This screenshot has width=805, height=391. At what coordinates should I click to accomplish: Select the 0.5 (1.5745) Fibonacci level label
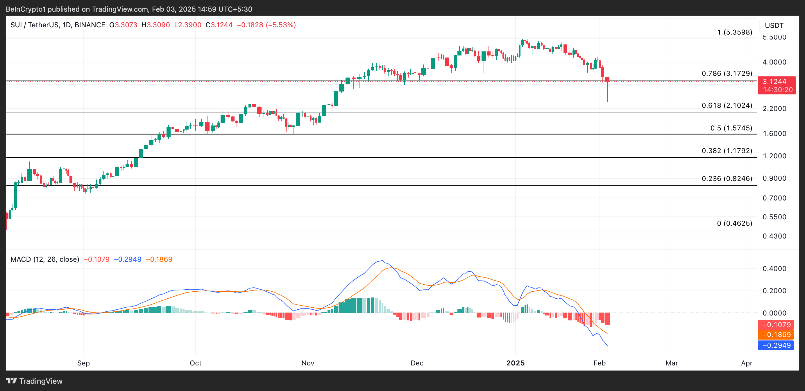click(x=731, y=128)
